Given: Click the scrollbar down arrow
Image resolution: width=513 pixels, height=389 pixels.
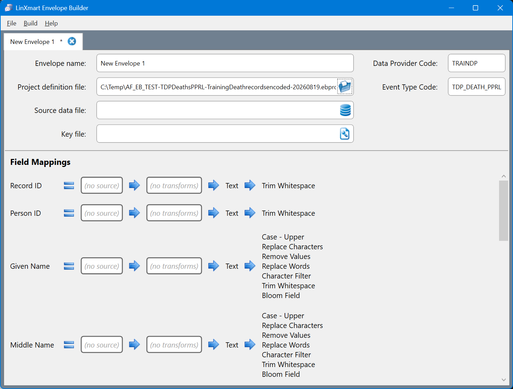Looking at the screenshot, I should (504, 380).
